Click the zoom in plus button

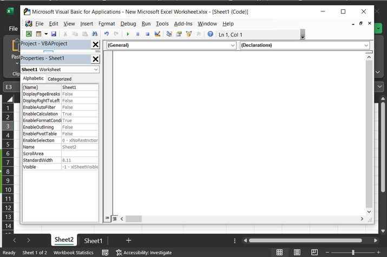[378, 252]
